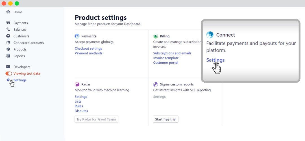Click the Reports chart icon
Image resolution: width=305 pixels, height=141 pixels.
(x=8, y=56)
